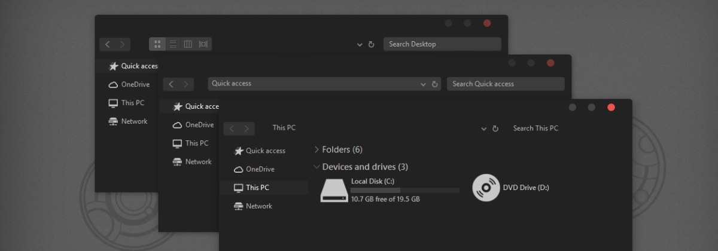The width and height of the screenshot is (718, 251).
Task: Click the This PC monitor icon in Desktop window
Action: pyautogui.click(x=113, y=103)
